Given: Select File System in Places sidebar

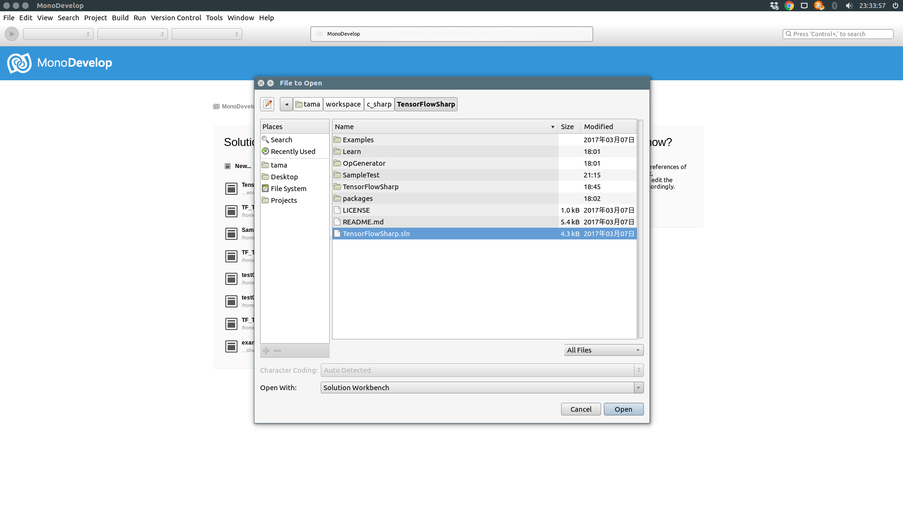Looking at the screenshot, I should tap(295, 189).
